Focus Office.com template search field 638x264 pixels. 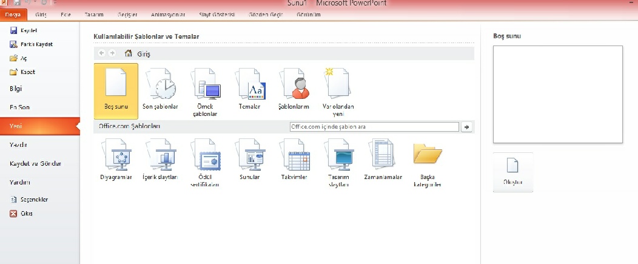click(374, 127)
